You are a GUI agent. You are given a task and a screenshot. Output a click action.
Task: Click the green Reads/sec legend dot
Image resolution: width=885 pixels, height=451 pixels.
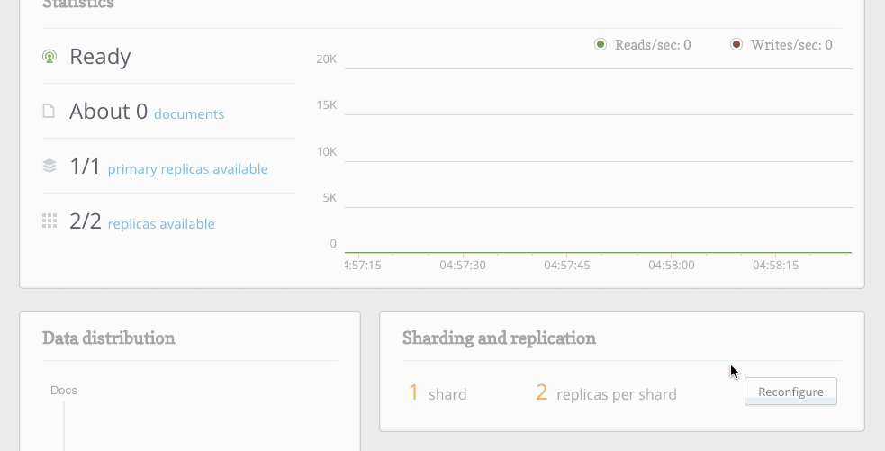[601, 44]
